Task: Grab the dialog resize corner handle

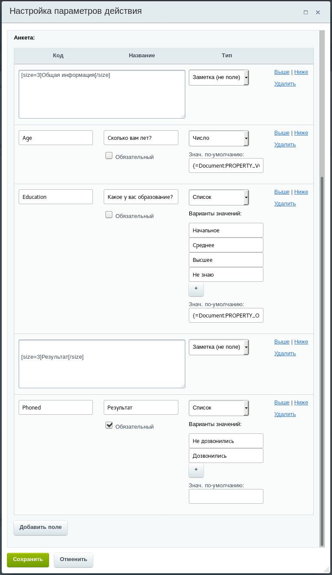Action: 327,570
